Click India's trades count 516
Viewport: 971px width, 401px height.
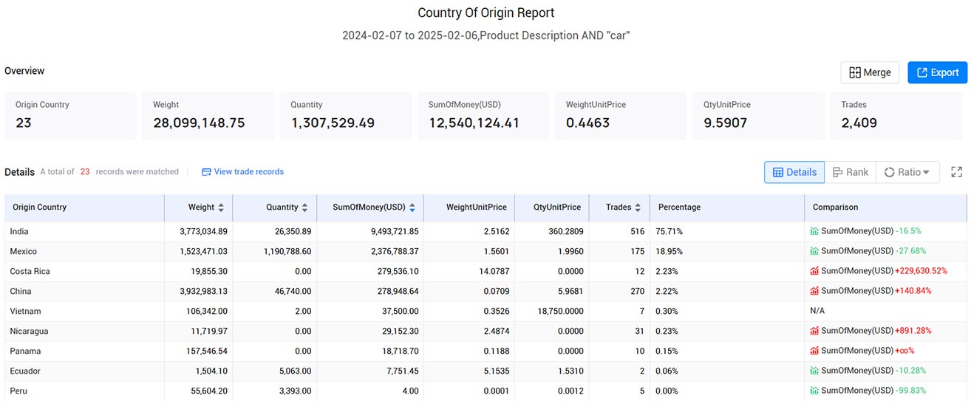637,231
